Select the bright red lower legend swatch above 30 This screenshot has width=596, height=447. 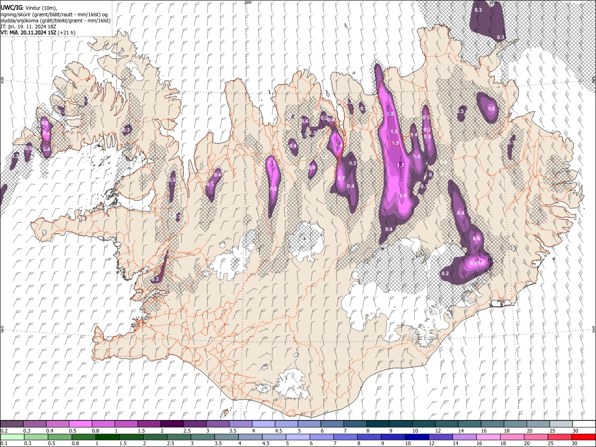click(x=583, y=437)
